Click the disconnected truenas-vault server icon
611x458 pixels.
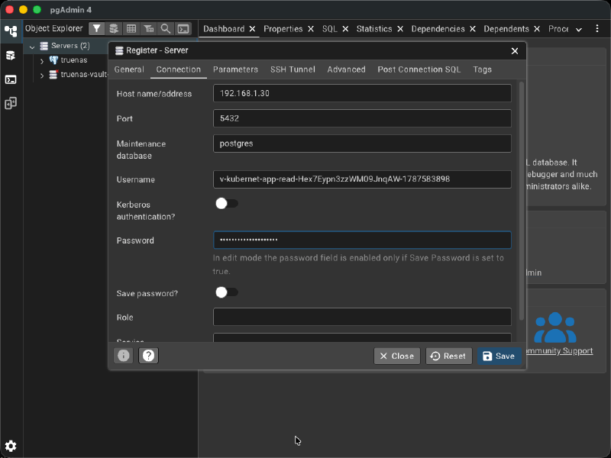pos(53,74)
